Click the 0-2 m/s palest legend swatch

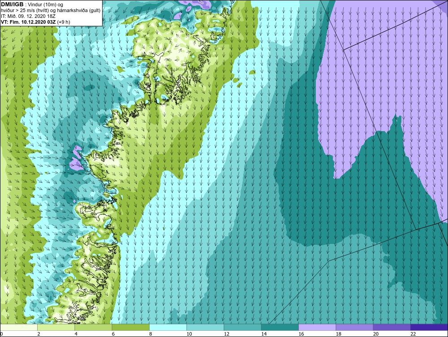coord(19,327)
